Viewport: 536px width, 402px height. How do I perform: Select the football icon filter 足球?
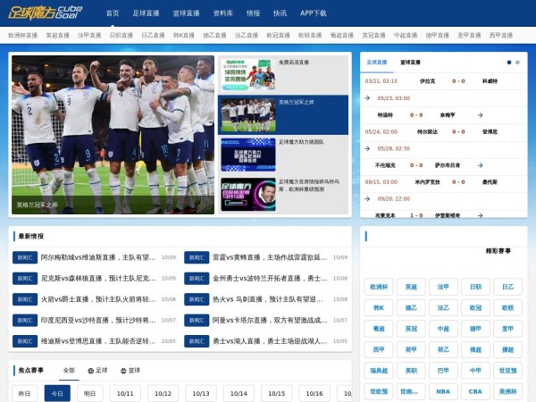[97, 370]
